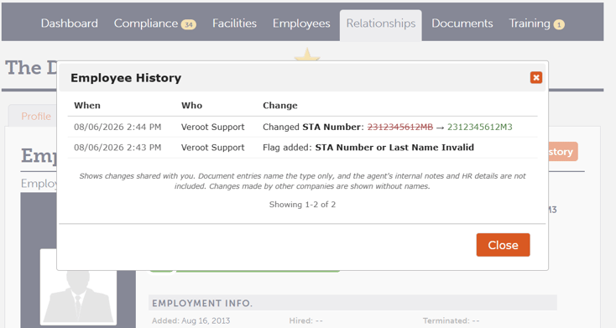The height and width of the screenshot is (328, 616).
Task: Click the orange Close button
Action: [x=503, y=245]
